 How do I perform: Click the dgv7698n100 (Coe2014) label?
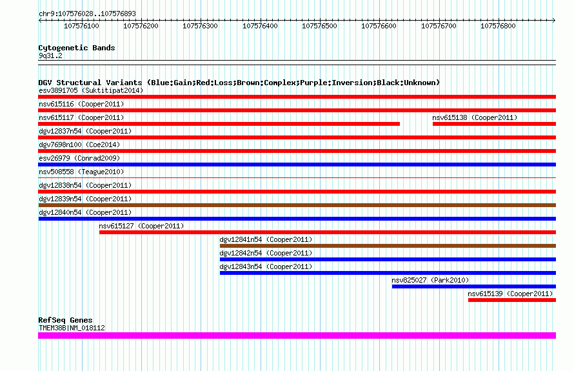(79, 145)
